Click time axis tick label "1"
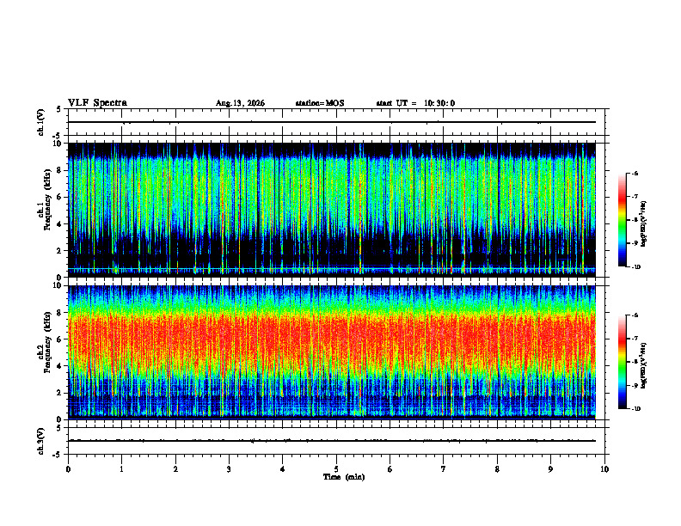Image resolution: width=681 pixels, height=526 pixels. click(x=121, y=469)
